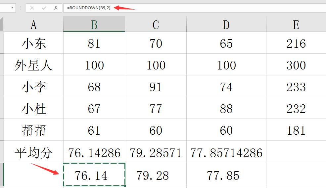Select the rounded cell 76.14
Screen dimensions: 326x188
(x=94, y=175)
